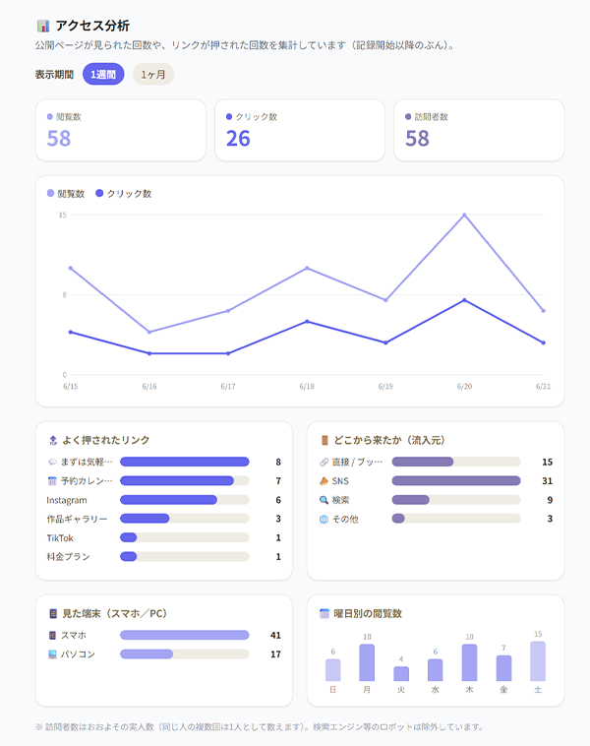Click the SNS traffic source bar
The width and height of the screenshot is (590, 746).
(x=456, y=480)
